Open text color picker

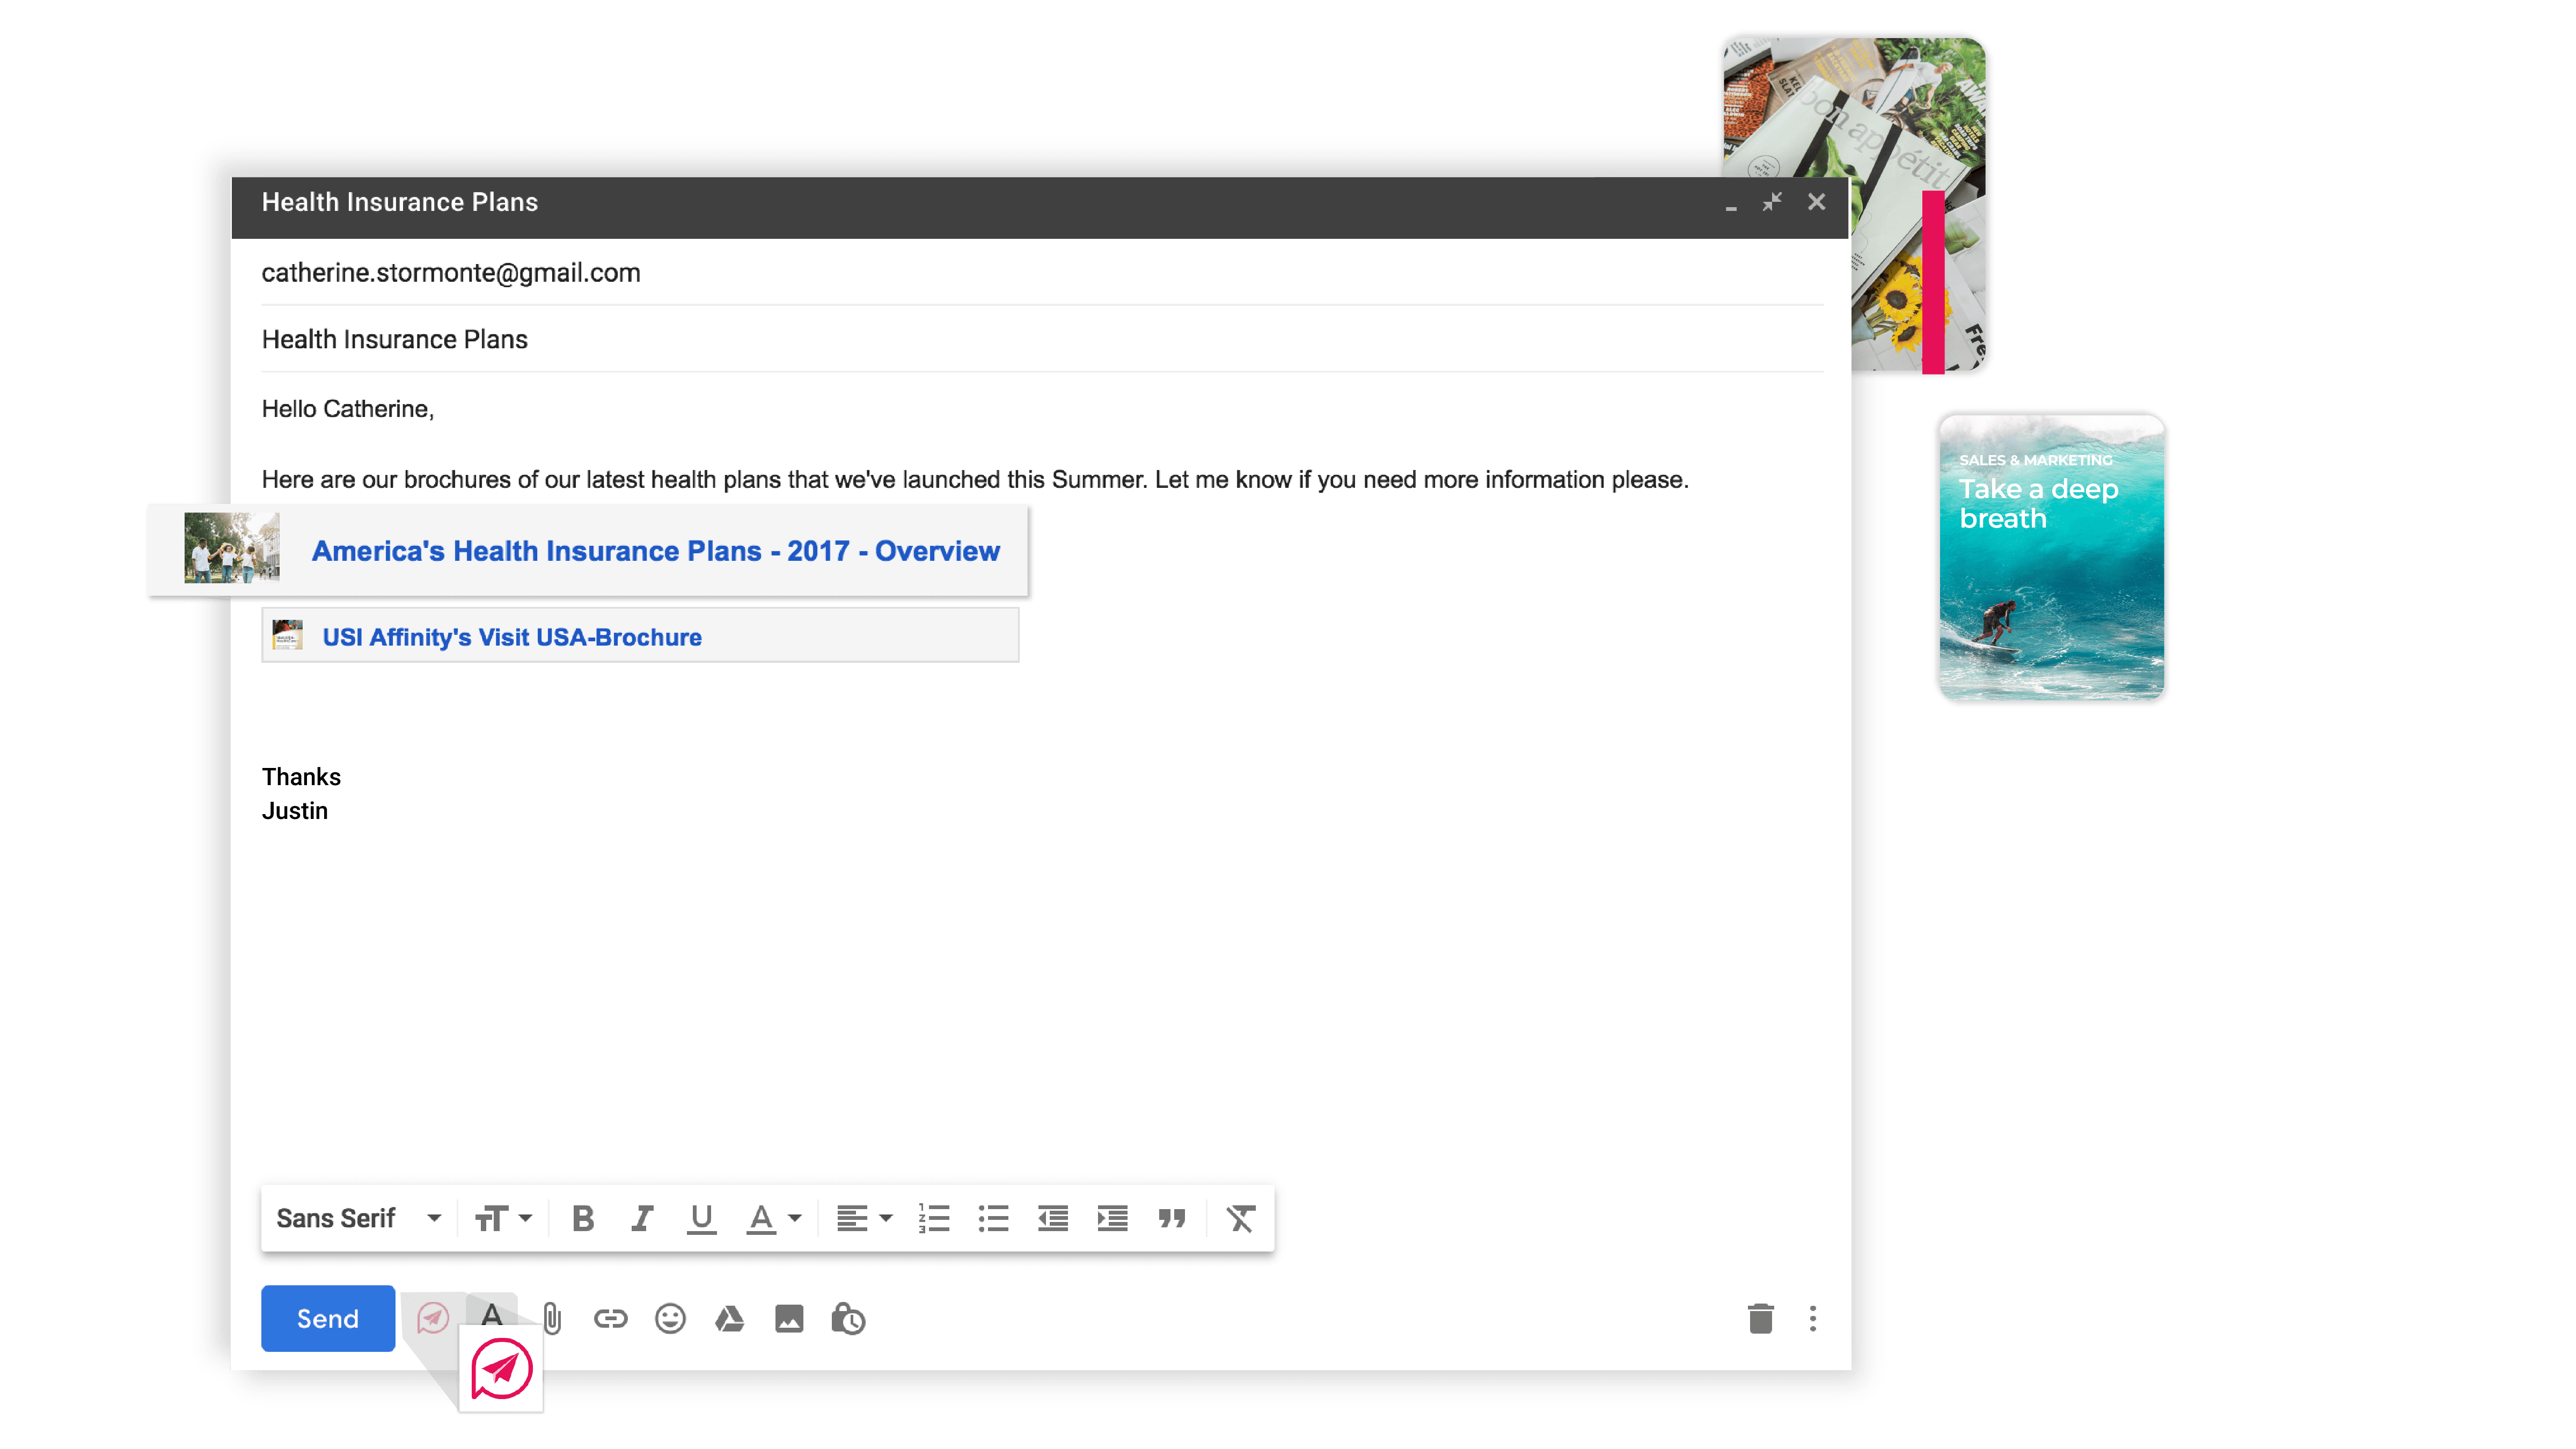click(773, 1218)
